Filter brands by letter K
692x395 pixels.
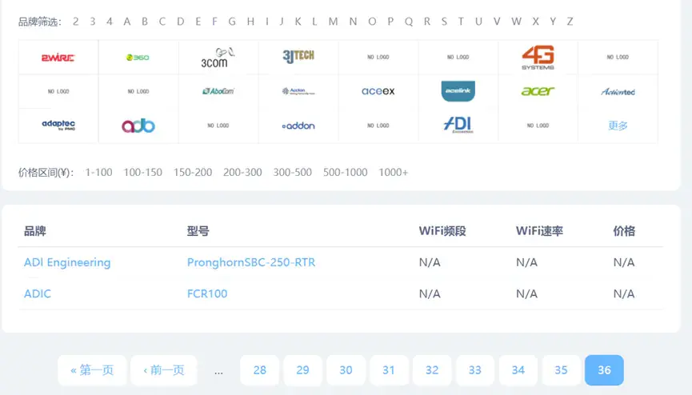298,21
